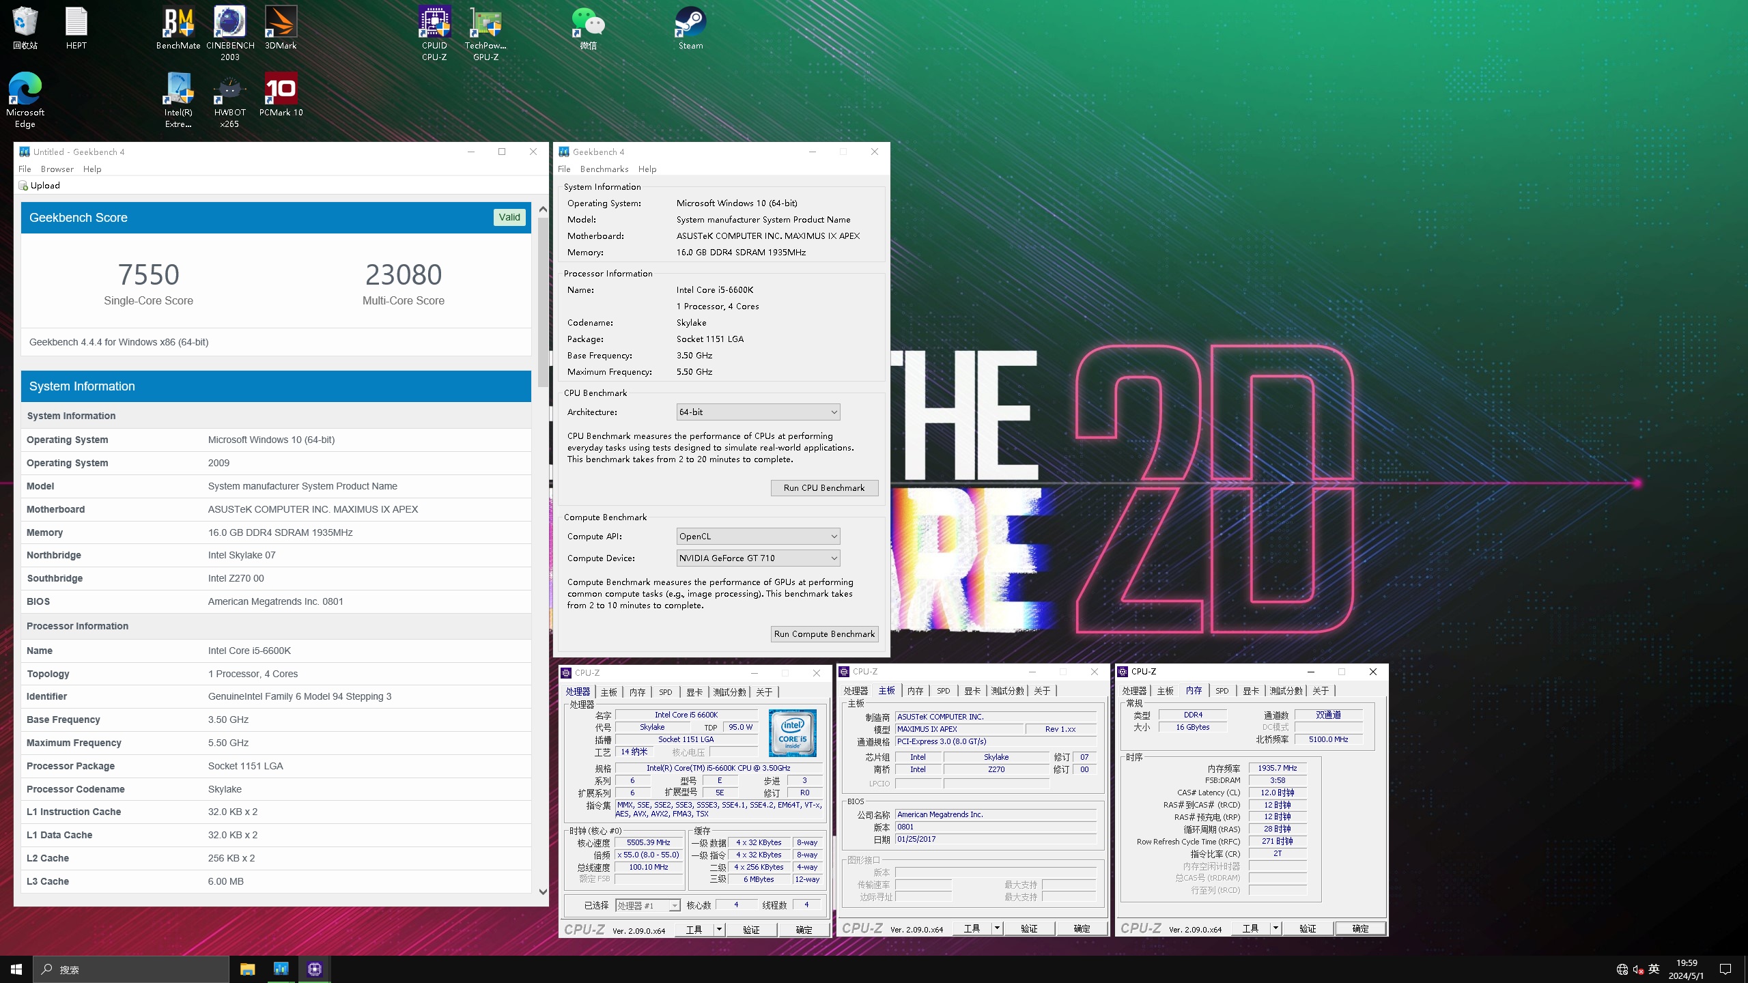The height and width of the screenshot is (983, 1748).
Task: Click the muted volume tray icon
Action: (x=1637, y=969)
